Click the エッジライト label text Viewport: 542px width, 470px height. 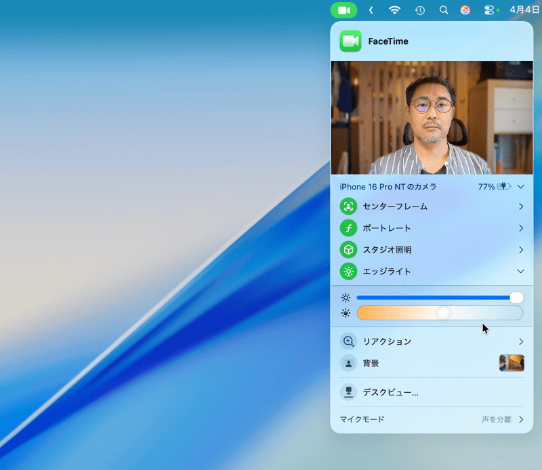coord(387,272)
